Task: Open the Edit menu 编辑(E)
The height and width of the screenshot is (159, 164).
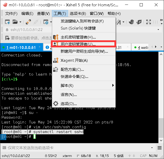Action: [27, 14]
